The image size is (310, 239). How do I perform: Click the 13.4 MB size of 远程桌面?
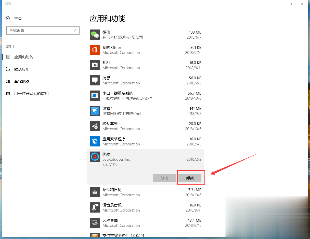(195, 220)
